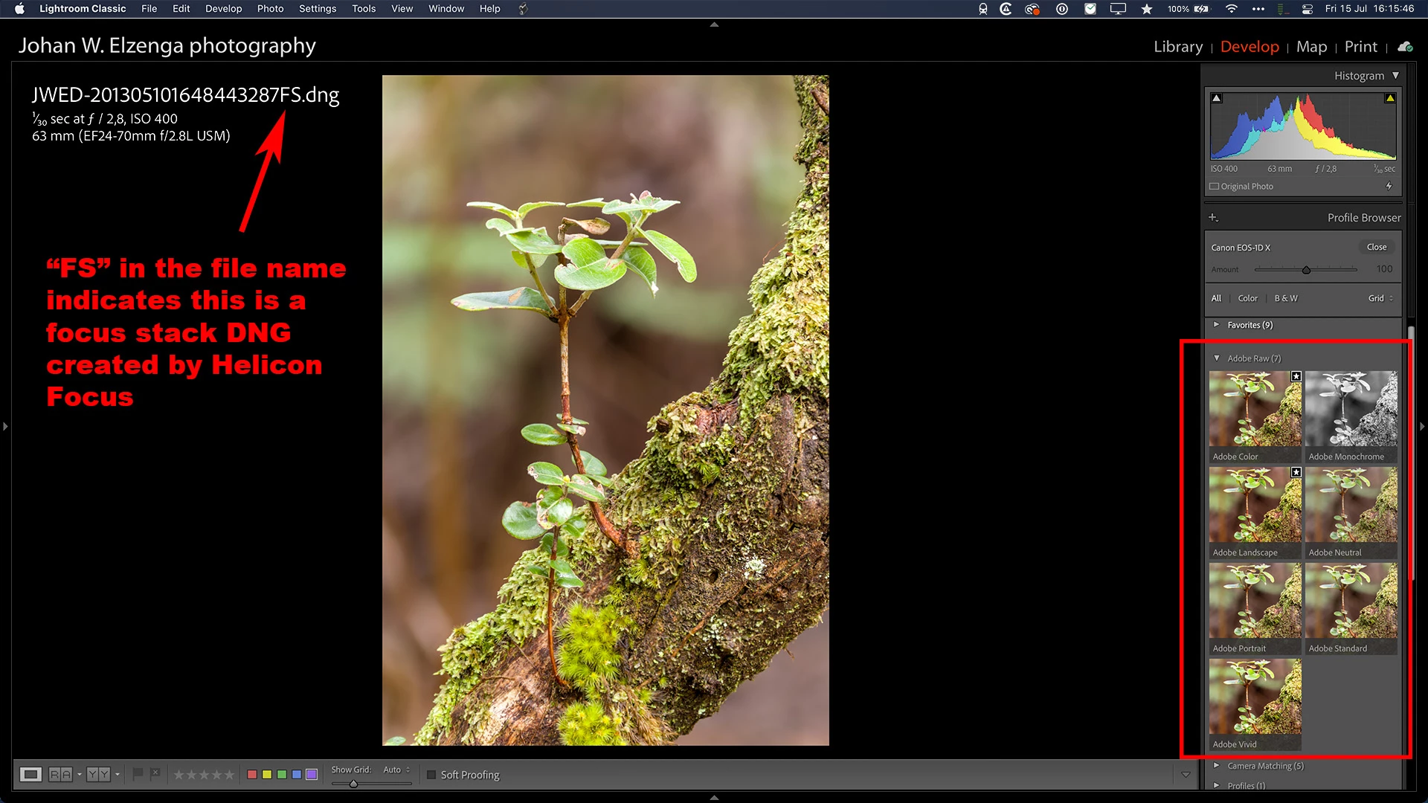
Task: Click the cloud sync status icon
Action: [1405, 47]
